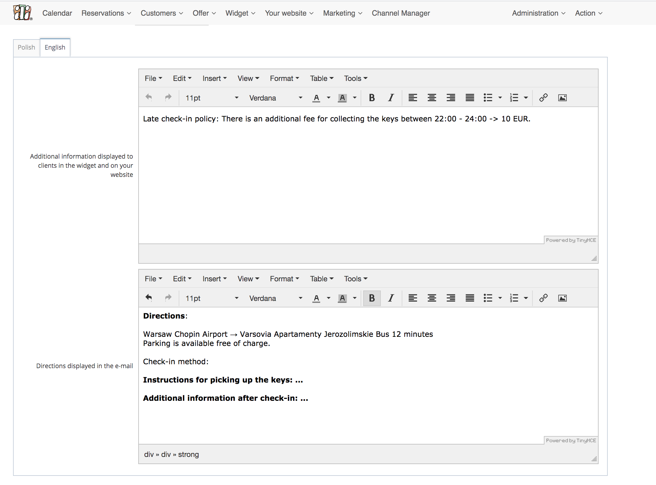Screen dimensions: 656x485
Task: Switch to the Polish language tab
Action: point(26,47)
